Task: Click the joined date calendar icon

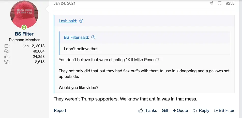Action: click(7, 46)
